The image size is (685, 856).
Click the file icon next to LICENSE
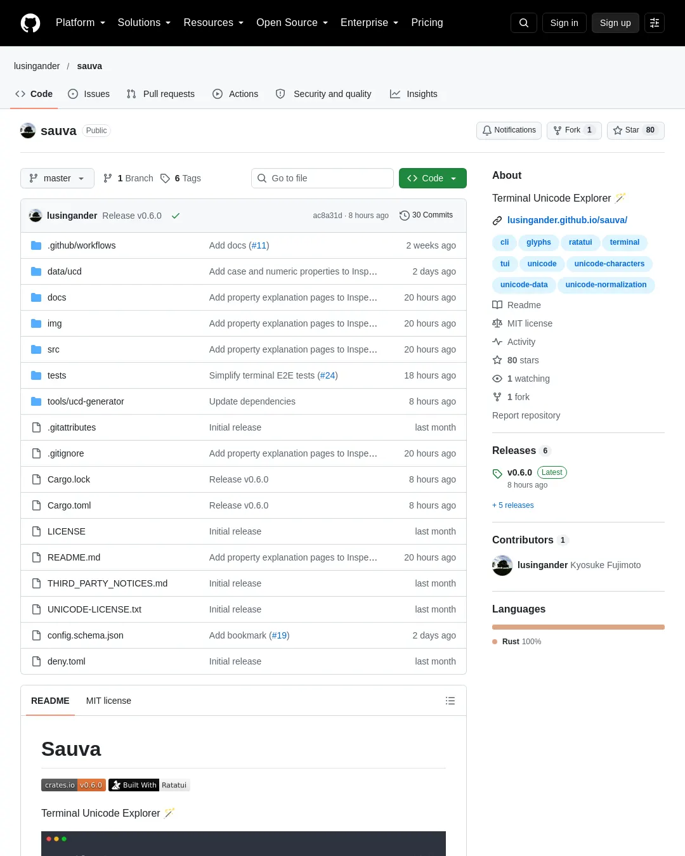(x=36, y=531)
